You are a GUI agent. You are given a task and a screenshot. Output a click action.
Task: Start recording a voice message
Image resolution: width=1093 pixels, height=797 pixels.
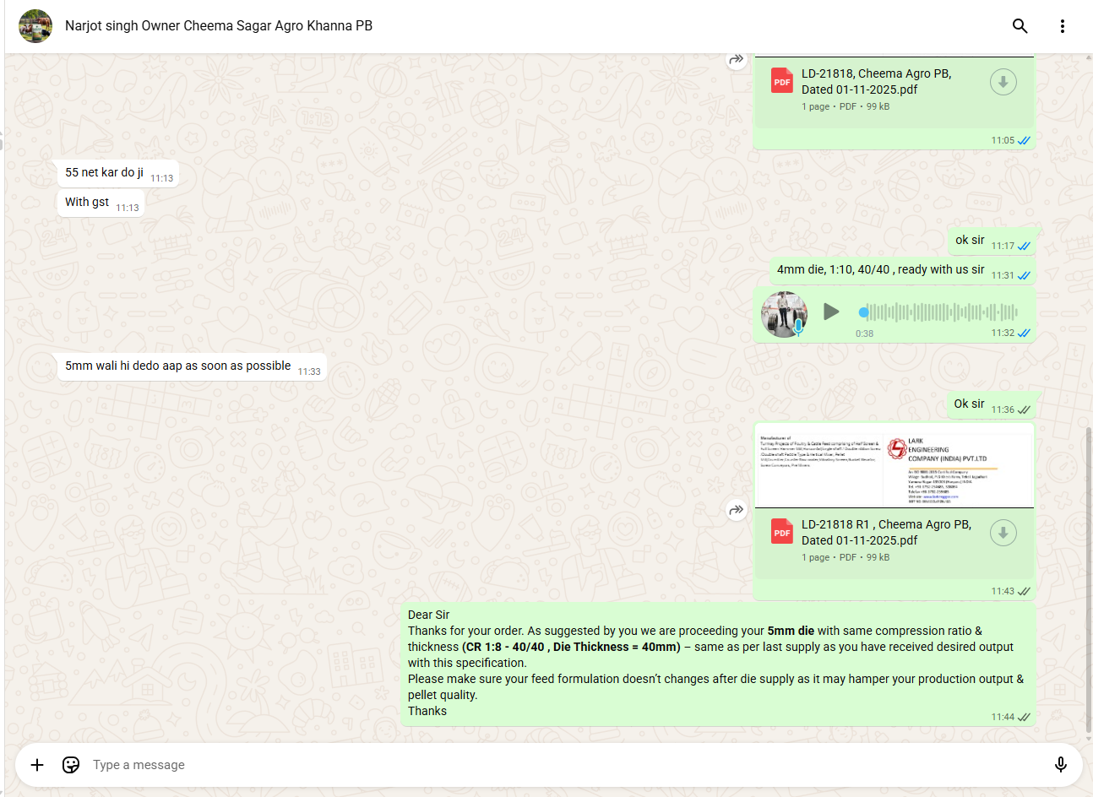[x=1060, y=765]
